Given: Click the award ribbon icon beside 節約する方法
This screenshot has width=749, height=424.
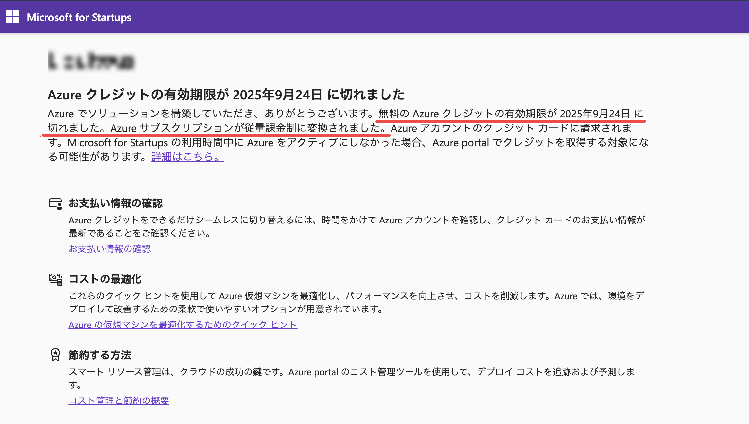Looking at the screenshot, I should click(55, 355).
